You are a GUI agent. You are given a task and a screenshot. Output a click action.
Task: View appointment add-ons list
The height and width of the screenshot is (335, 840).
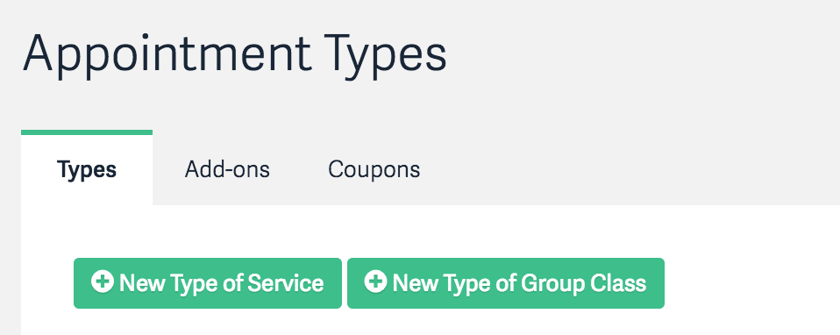click(x=227, y=169)
